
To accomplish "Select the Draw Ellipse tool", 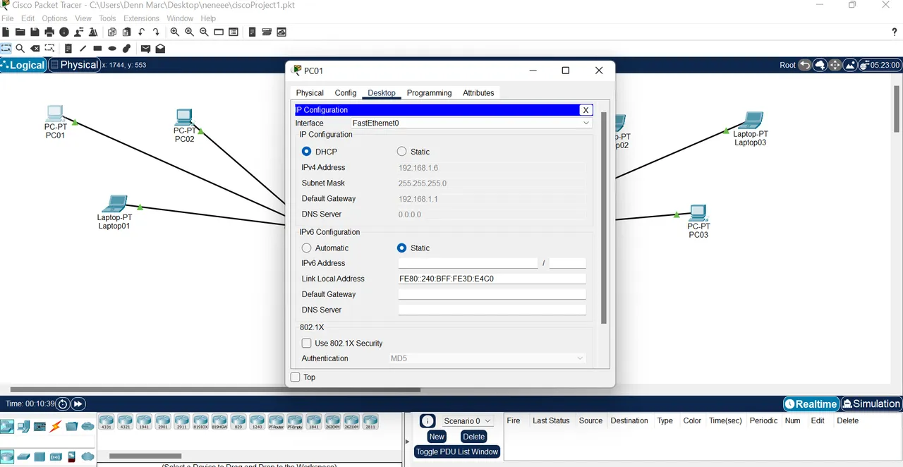I will click(112, 48).
